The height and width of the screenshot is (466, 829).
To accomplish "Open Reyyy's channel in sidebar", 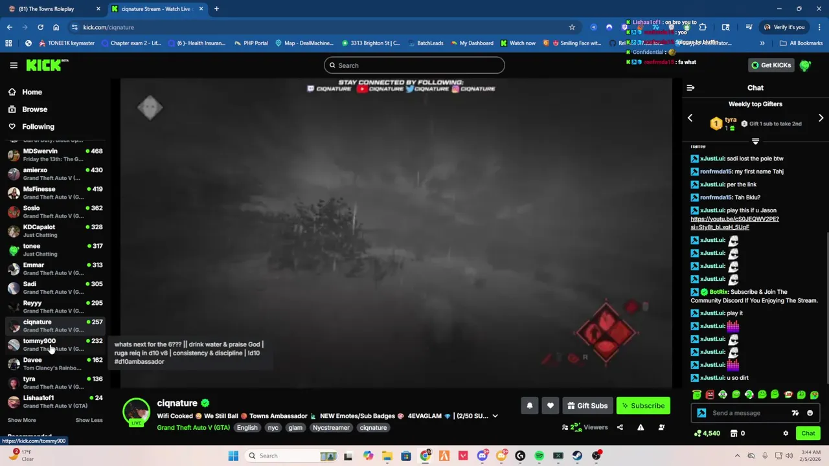I will (x=54, y=307).
